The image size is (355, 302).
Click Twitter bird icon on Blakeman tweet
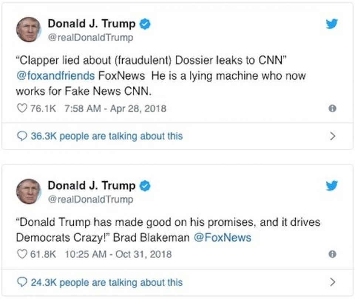tap(332, 186)
